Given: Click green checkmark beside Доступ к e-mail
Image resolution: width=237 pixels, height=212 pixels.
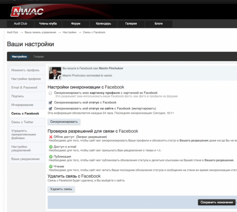Looking at the screenshot, I should tap(51, 147).
